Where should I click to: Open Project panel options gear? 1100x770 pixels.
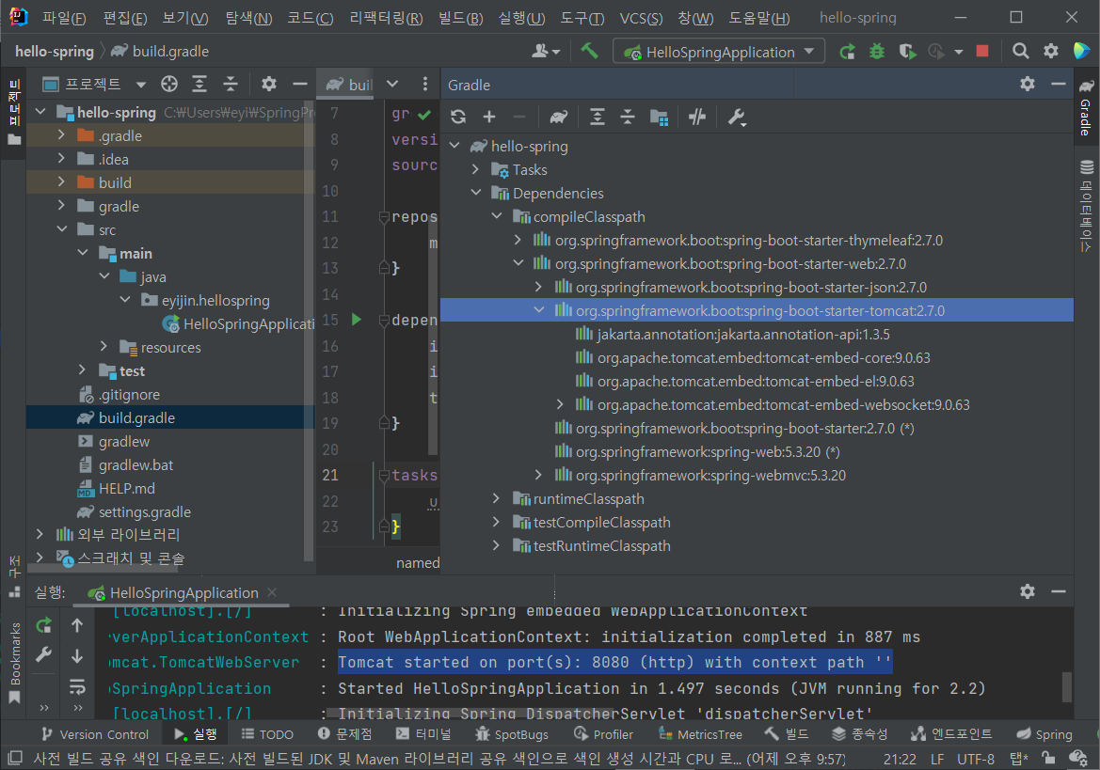pyautogui.click(x=269, y=84)
